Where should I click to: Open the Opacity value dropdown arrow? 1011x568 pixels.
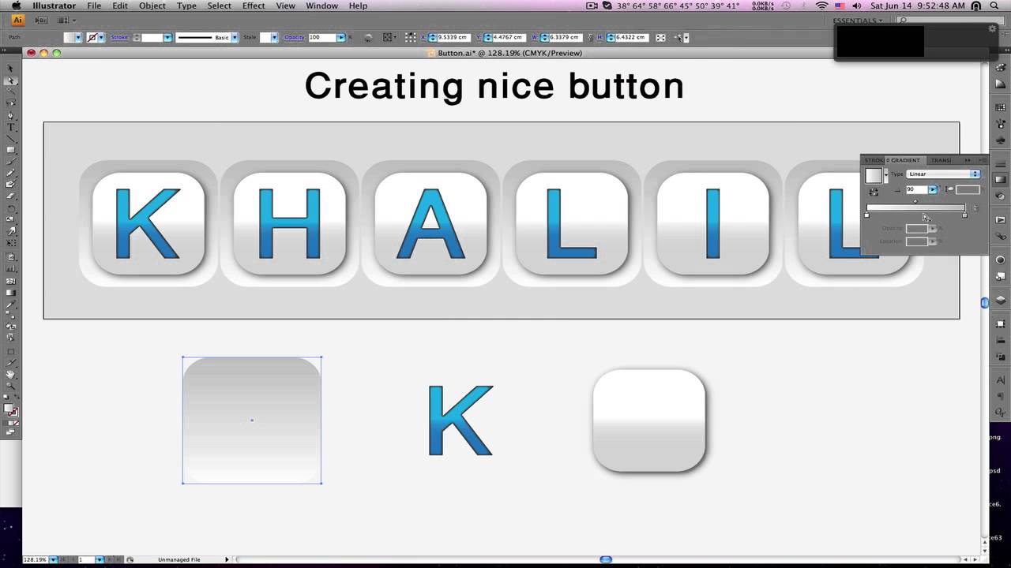[x=340, y=37]
